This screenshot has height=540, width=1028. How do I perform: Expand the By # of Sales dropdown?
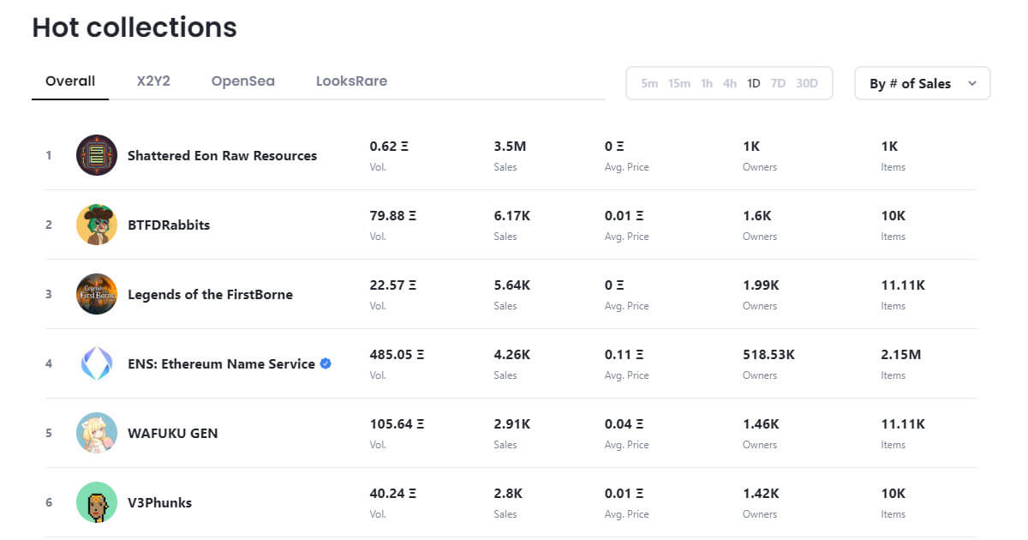(923, 83)
